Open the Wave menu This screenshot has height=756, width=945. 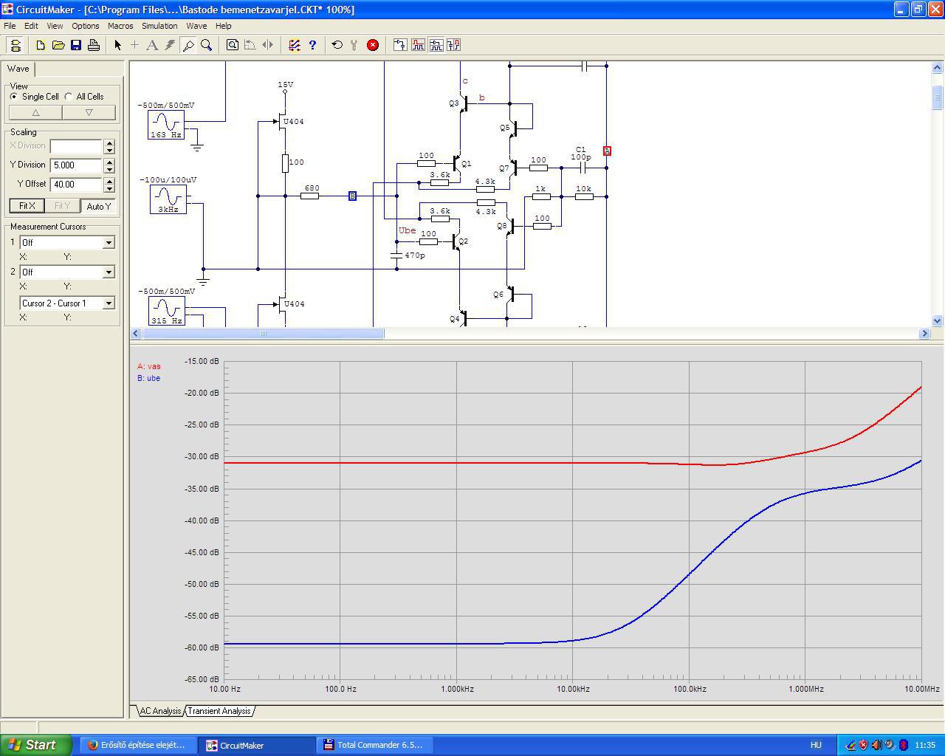196,26
